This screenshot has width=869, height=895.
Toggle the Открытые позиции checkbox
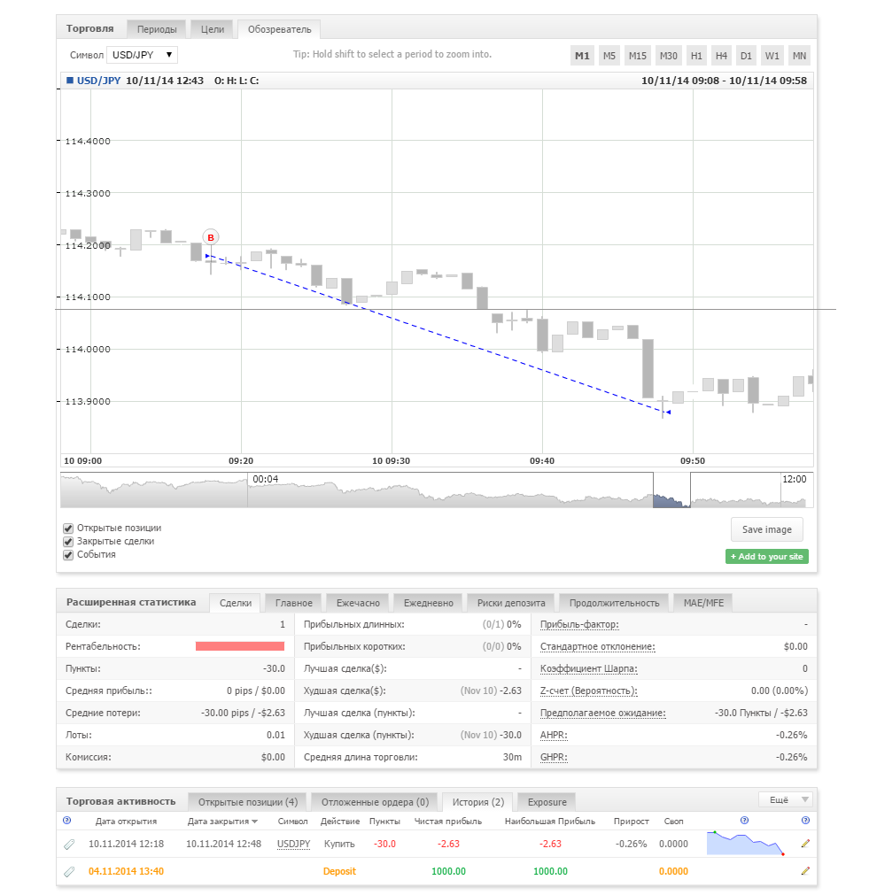tap(68, 529)
